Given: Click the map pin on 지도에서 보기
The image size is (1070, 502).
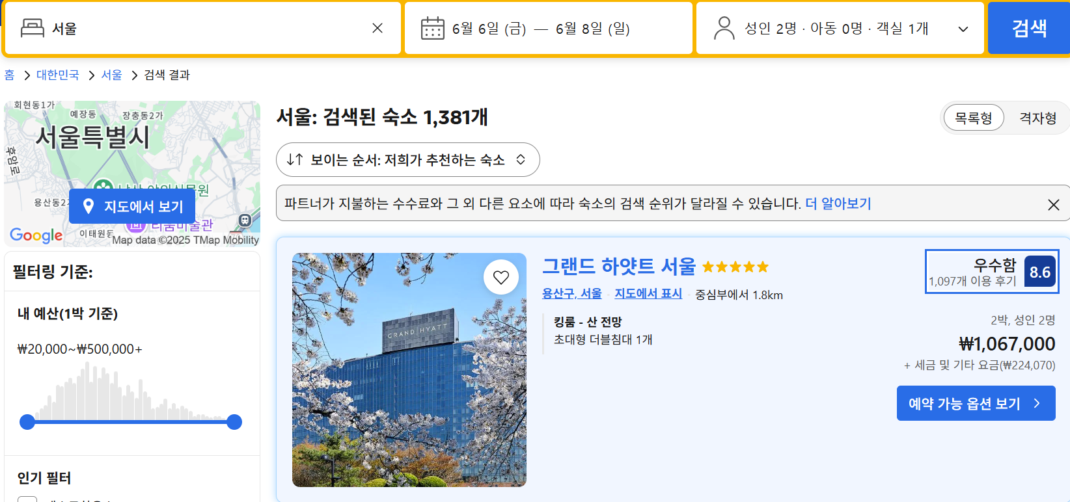Looking at the screenshot, I should [89, 206].
